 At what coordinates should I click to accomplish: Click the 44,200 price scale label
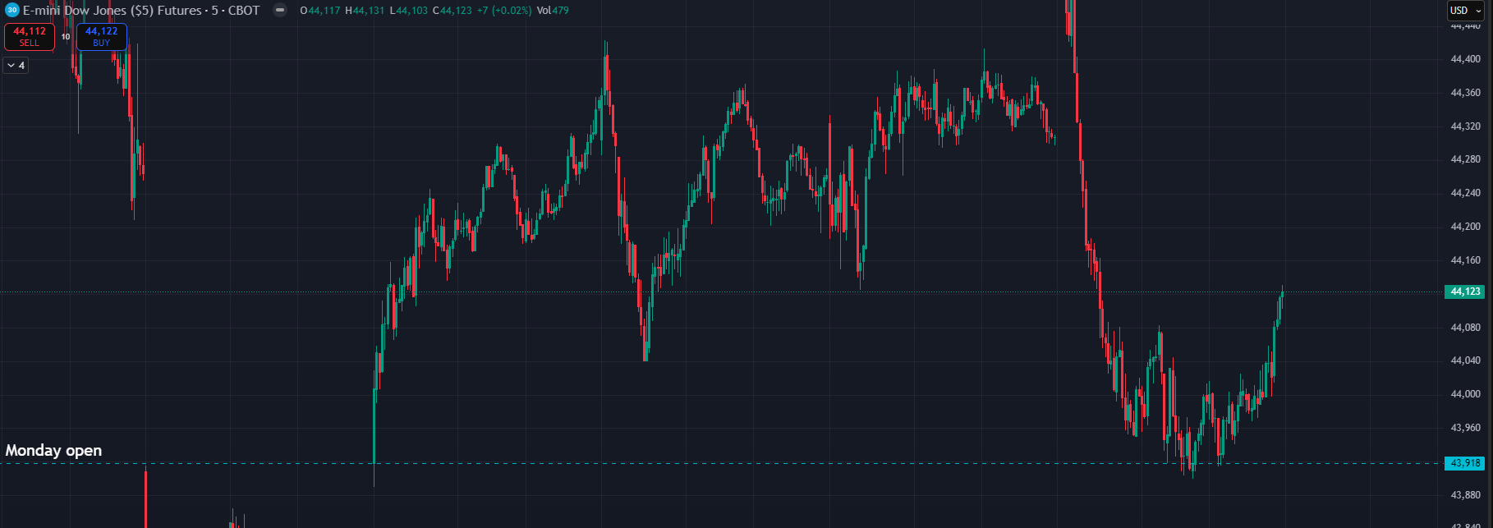point(1466,227)
